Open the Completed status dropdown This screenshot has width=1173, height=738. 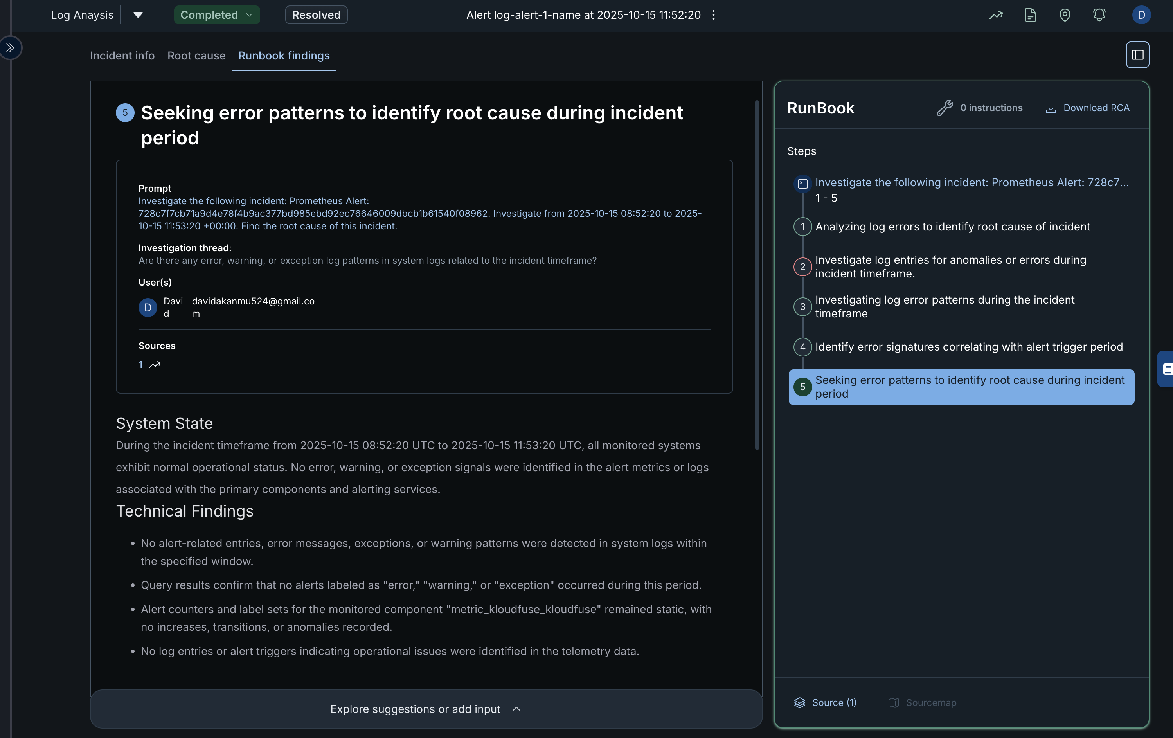click(x=217, y=15)
